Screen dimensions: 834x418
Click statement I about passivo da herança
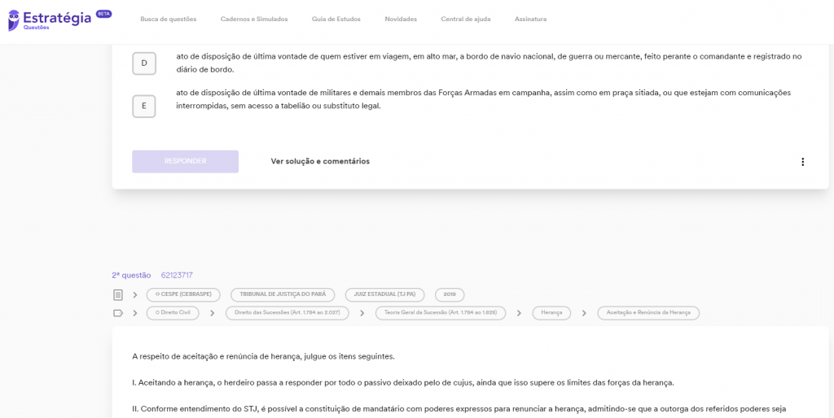tap(403, 382)
